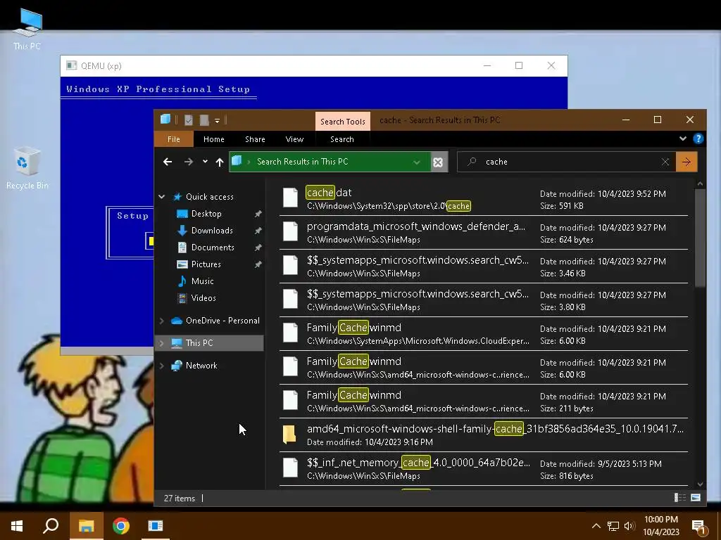Go forward in File Explorer
721x540 pixels.
coord(189,162)
